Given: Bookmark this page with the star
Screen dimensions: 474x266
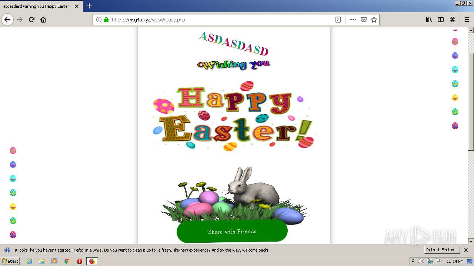Looking at the screenshot, I should click(x=374, y=20).
